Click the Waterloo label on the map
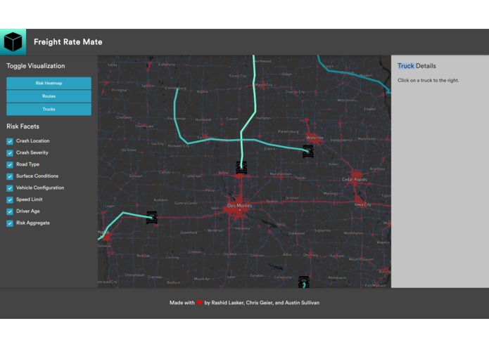The width and height of the screenshot is (489, 347). [315, 138]
